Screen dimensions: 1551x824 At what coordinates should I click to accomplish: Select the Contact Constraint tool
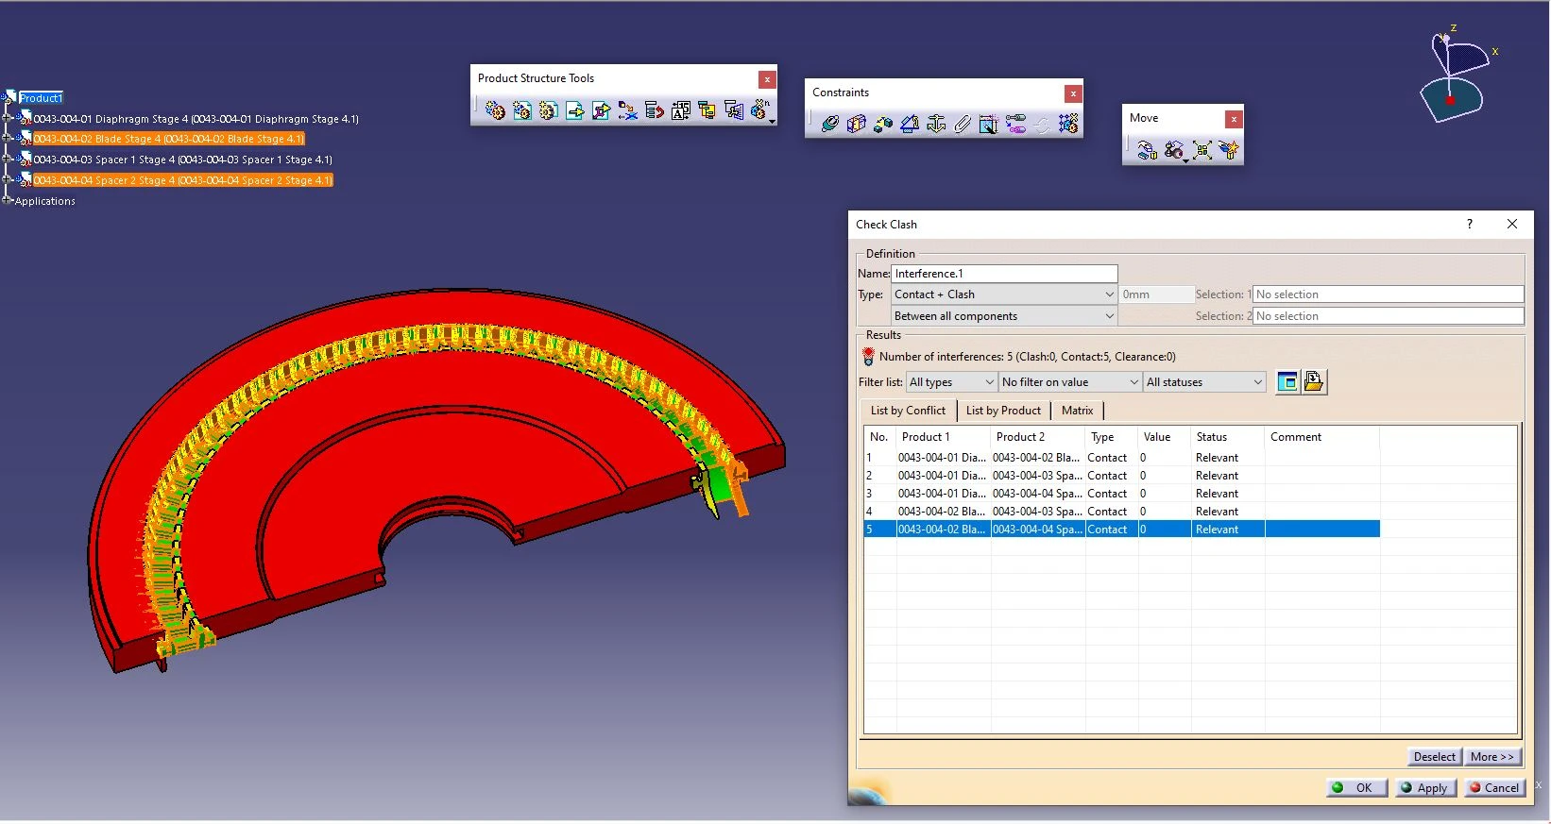(x=857, y=124)
